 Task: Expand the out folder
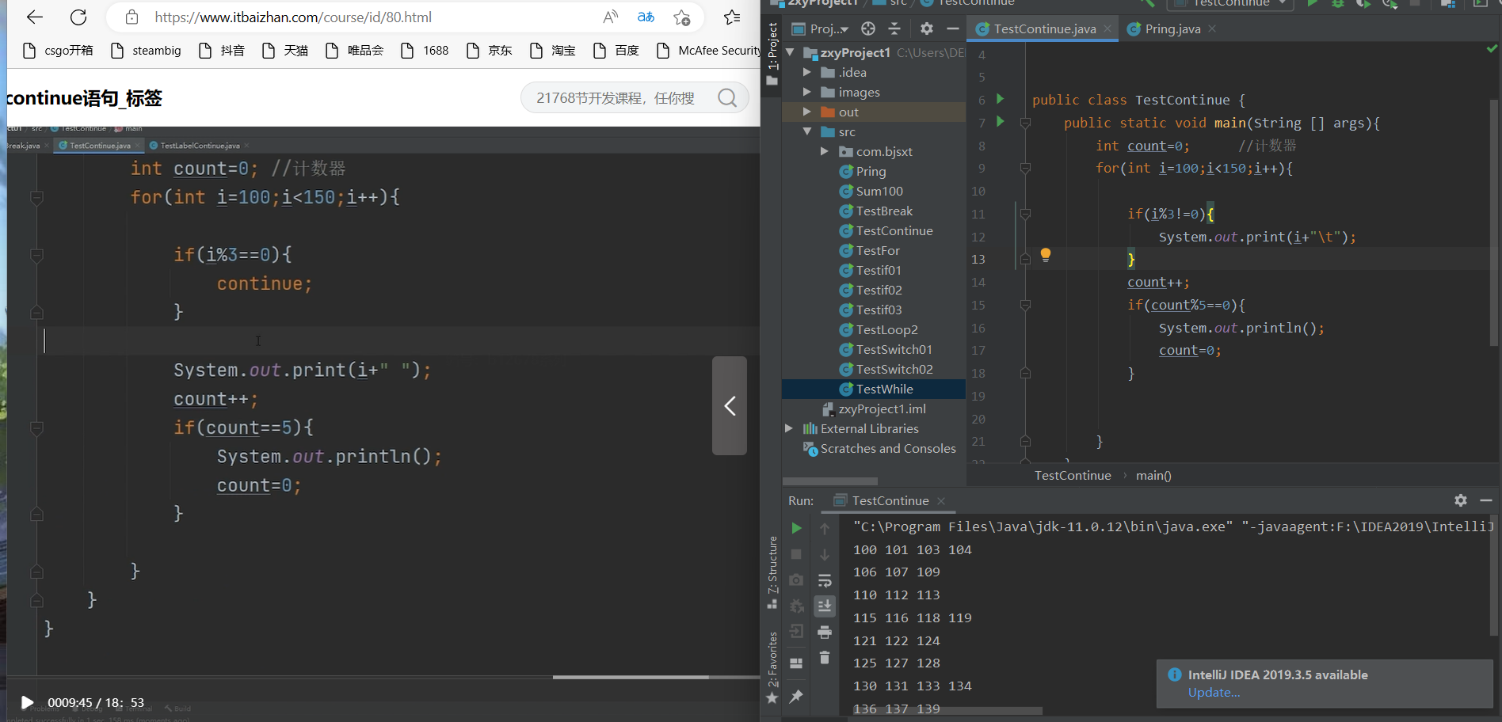(x=807, y=112)
